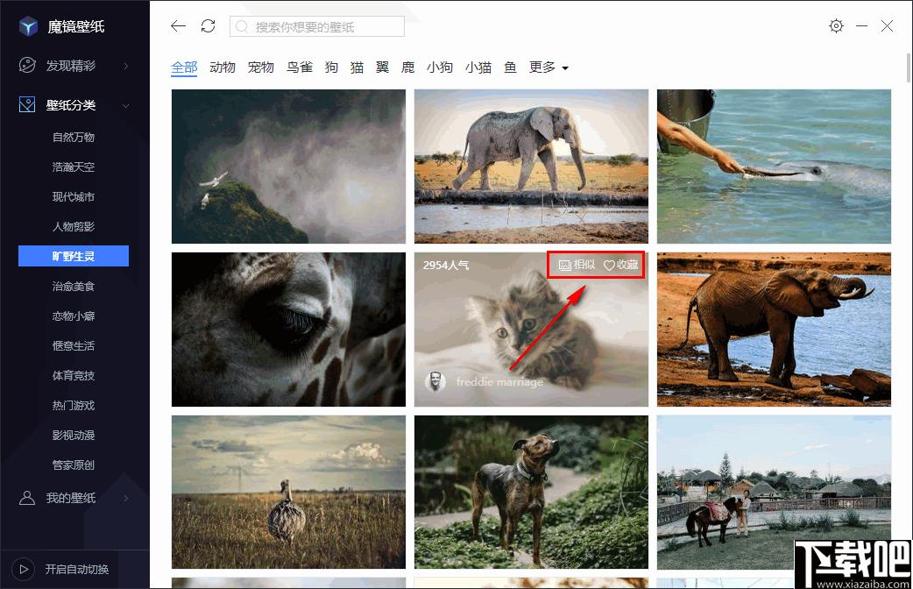Open the 更多 tag dropdown

(548, 67)
